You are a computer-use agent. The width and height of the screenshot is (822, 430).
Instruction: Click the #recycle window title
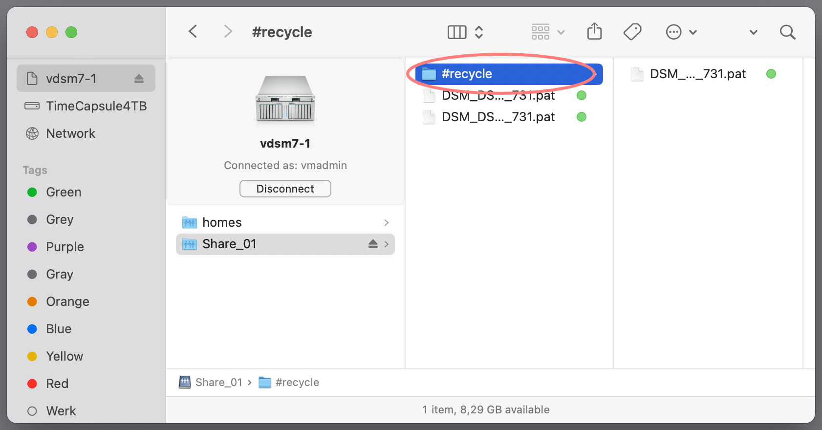(282, 32)
